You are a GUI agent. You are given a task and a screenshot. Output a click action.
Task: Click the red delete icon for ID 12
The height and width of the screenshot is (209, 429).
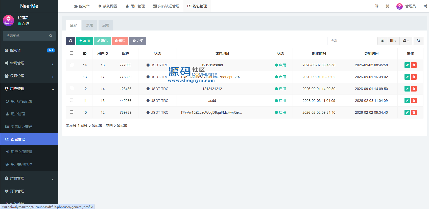point(414,89)
